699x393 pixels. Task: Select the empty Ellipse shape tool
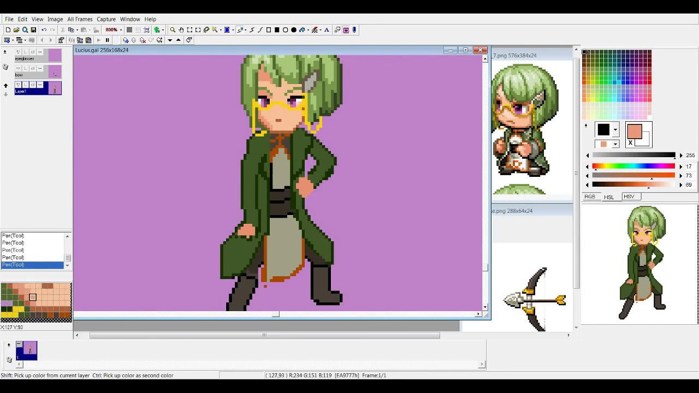[285, 30]
